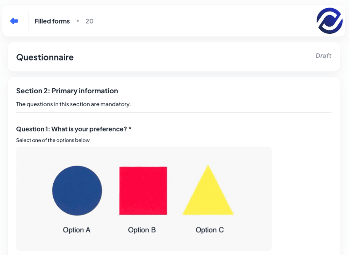This screenshot has width=349, height=255.
Task: Click the company logo in the header
Action: pos(329,21)
